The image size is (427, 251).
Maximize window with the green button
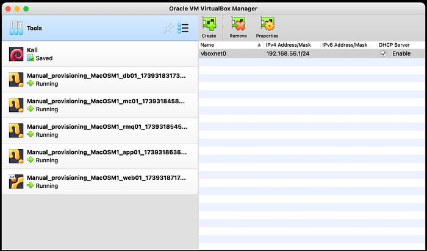click(26, 9)
